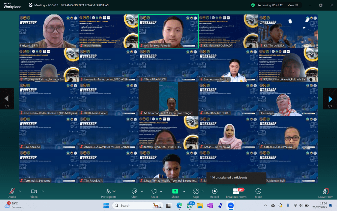Open WhatsApp from the taskbar

(x=190, y=205)
